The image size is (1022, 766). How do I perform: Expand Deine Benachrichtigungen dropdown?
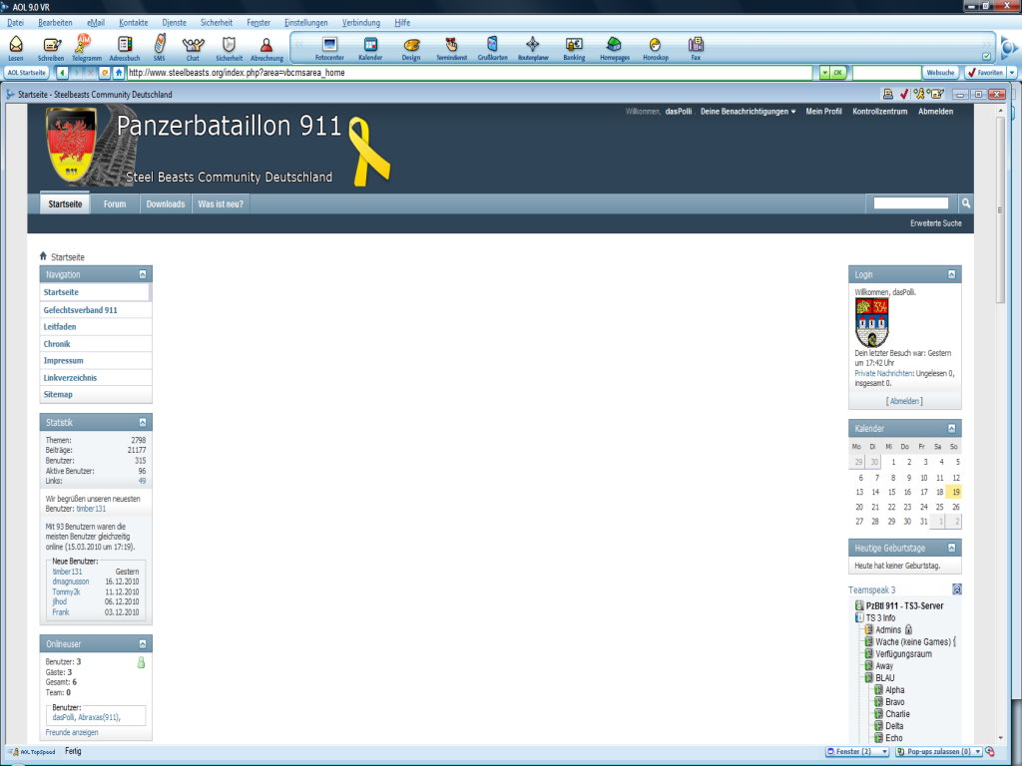(748, 112)
